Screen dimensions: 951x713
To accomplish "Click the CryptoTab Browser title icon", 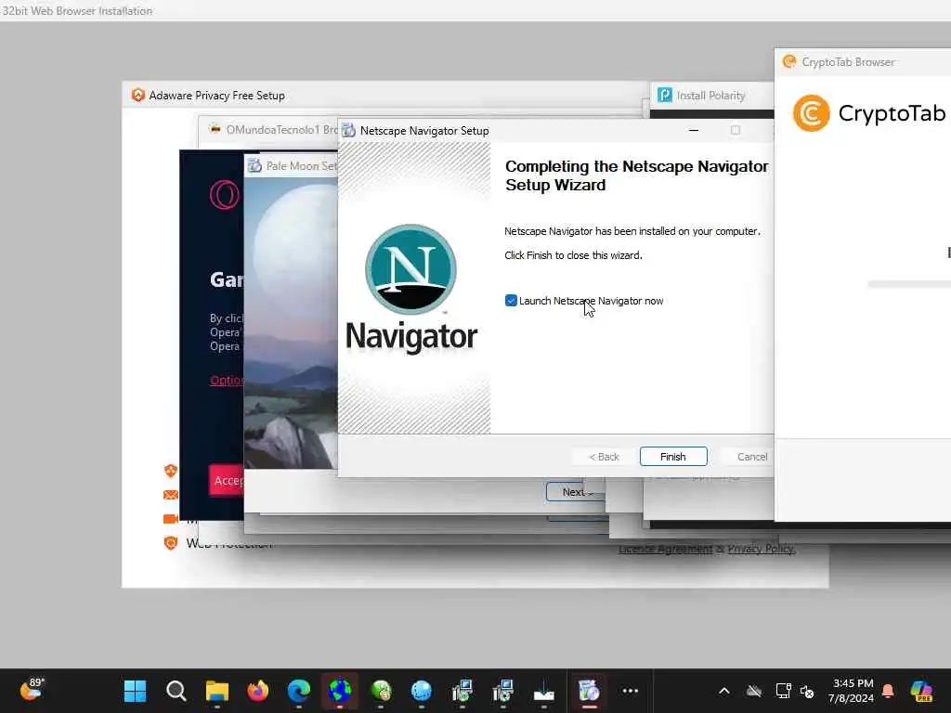I will [x=789, y=62].
